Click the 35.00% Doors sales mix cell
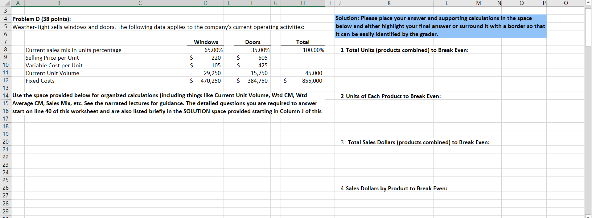 tap(253, 50)
